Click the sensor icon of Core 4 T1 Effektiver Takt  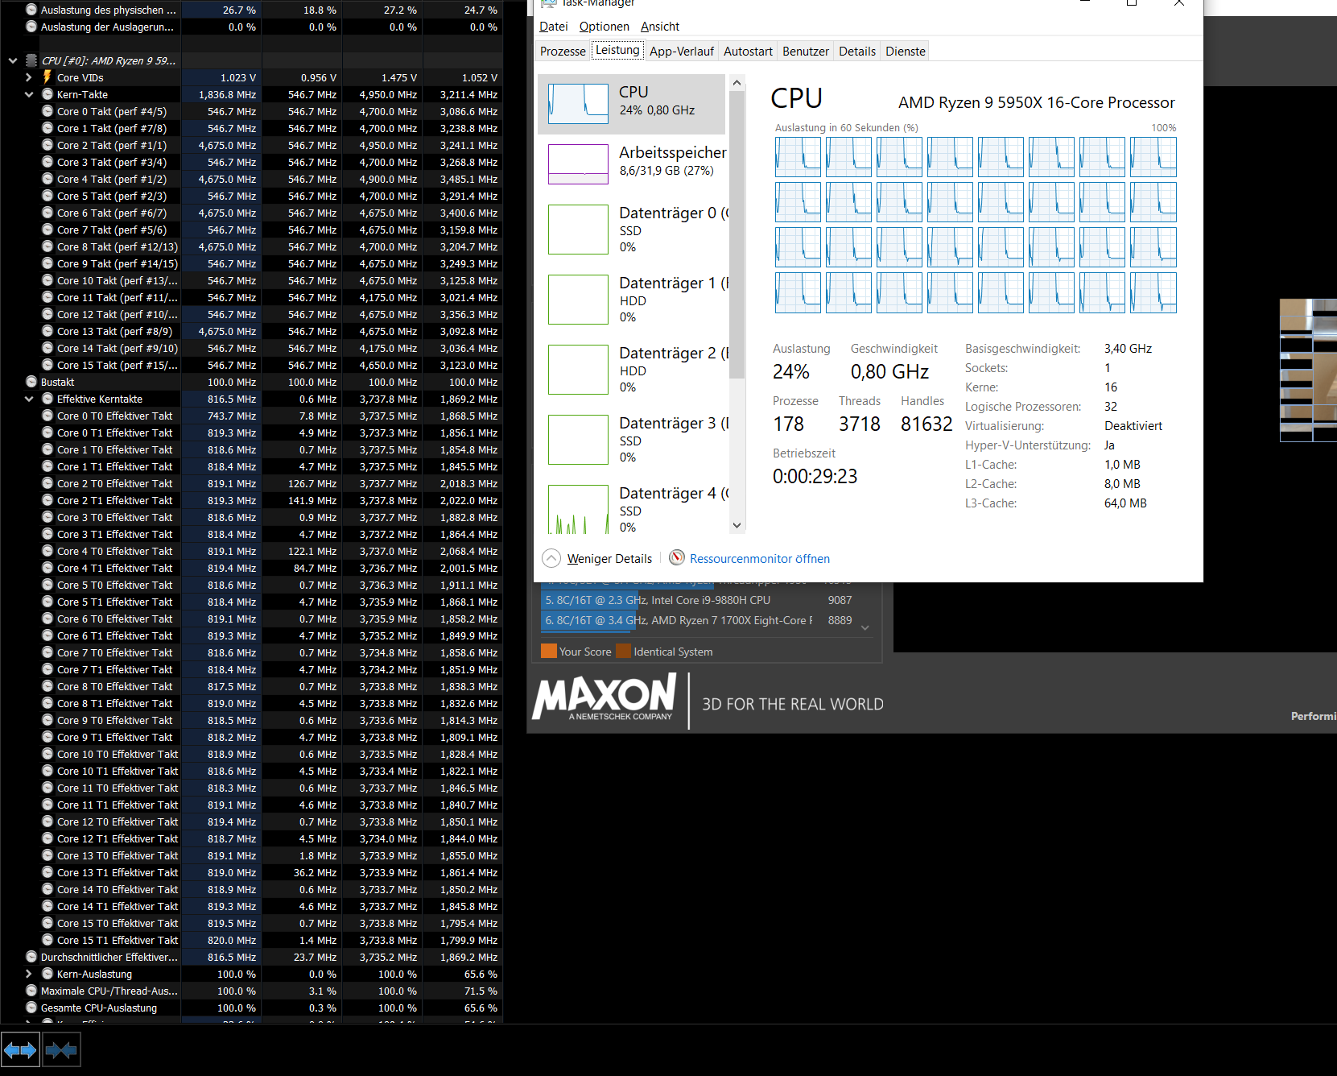(47, 568)
